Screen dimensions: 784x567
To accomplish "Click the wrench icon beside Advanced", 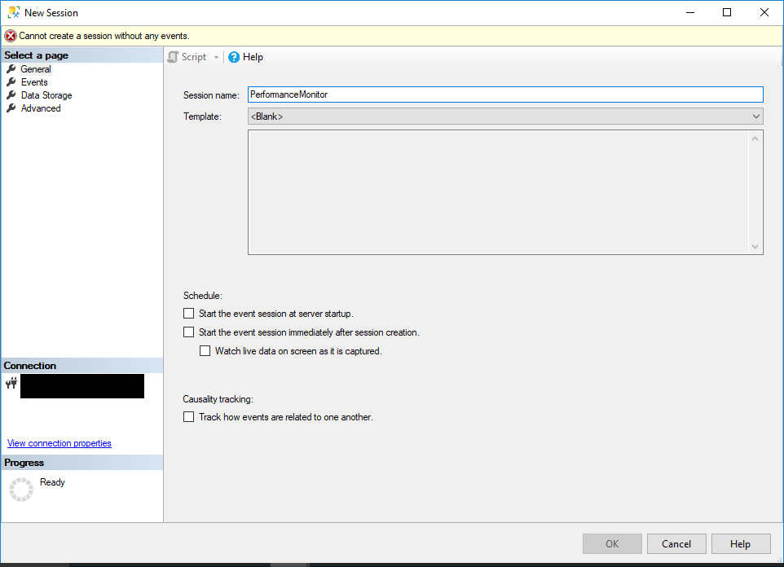I will 11,108.
